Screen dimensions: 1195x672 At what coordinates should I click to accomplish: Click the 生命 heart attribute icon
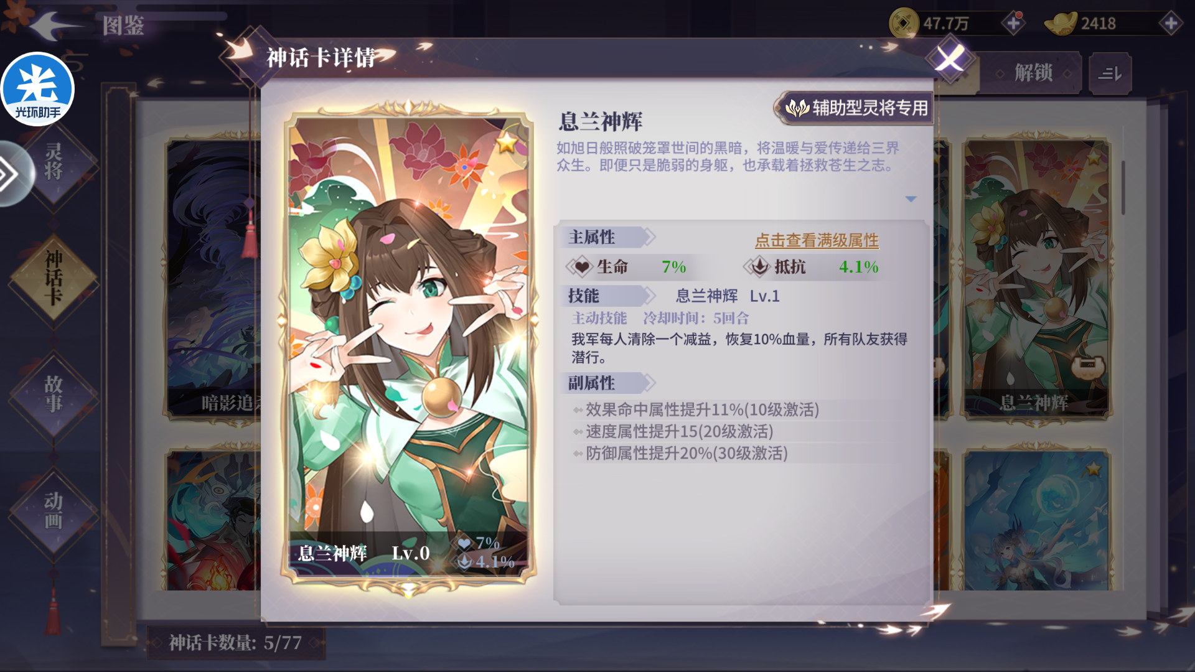point(581,267)
